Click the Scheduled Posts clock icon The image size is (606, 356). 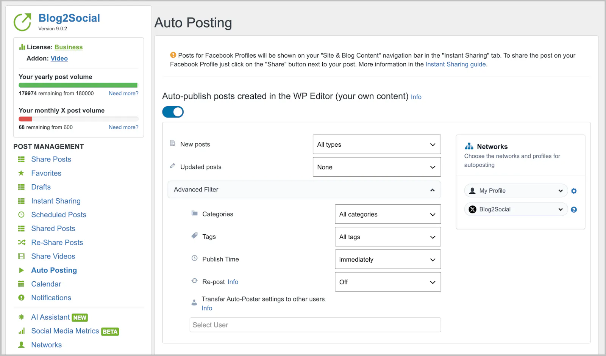pyautogui.click(x=21, y=215)
